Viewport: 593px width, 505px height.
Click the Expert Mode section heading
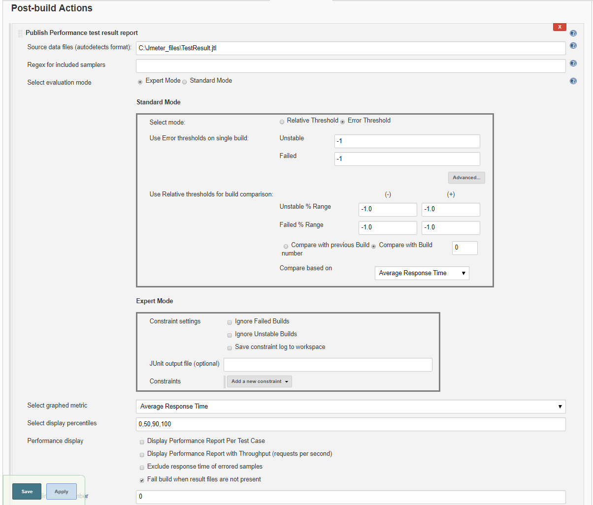155,301
